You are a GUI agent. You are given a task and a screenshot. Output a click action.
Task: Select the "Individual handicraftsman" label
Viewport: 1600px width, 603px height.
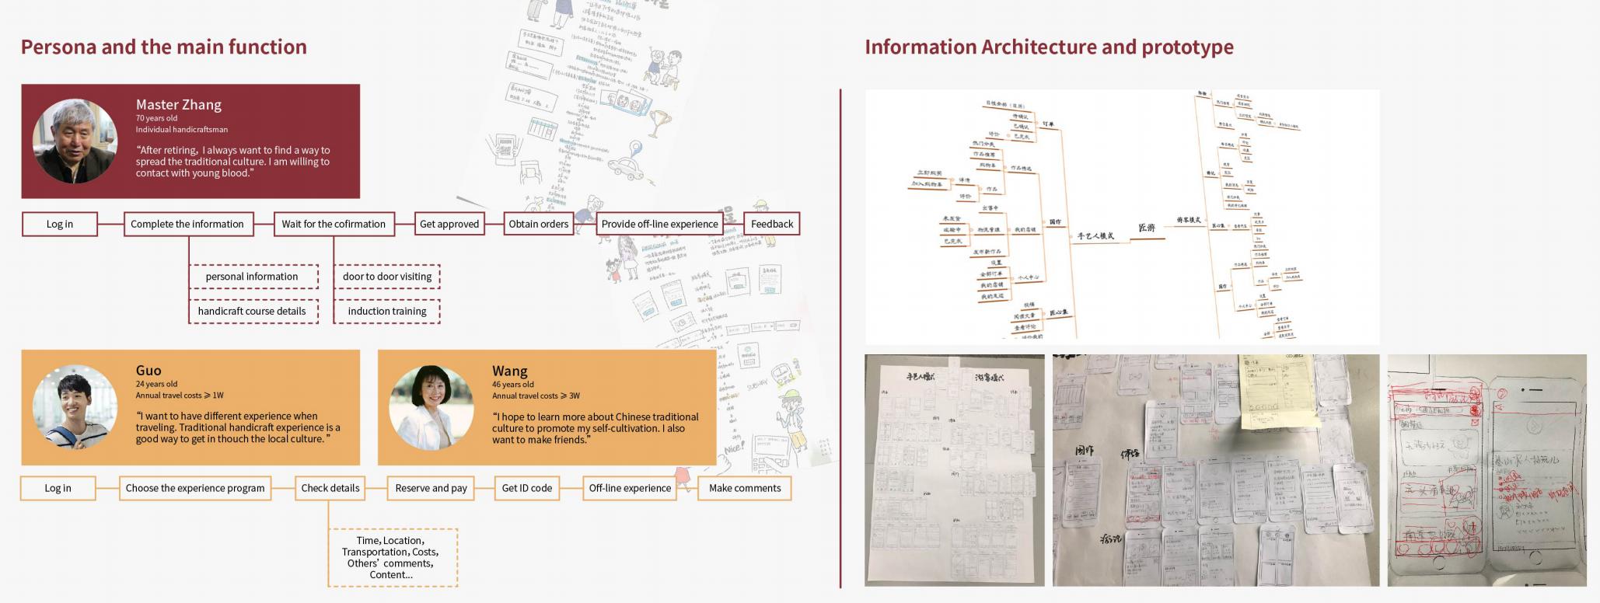tap(182, 130)
